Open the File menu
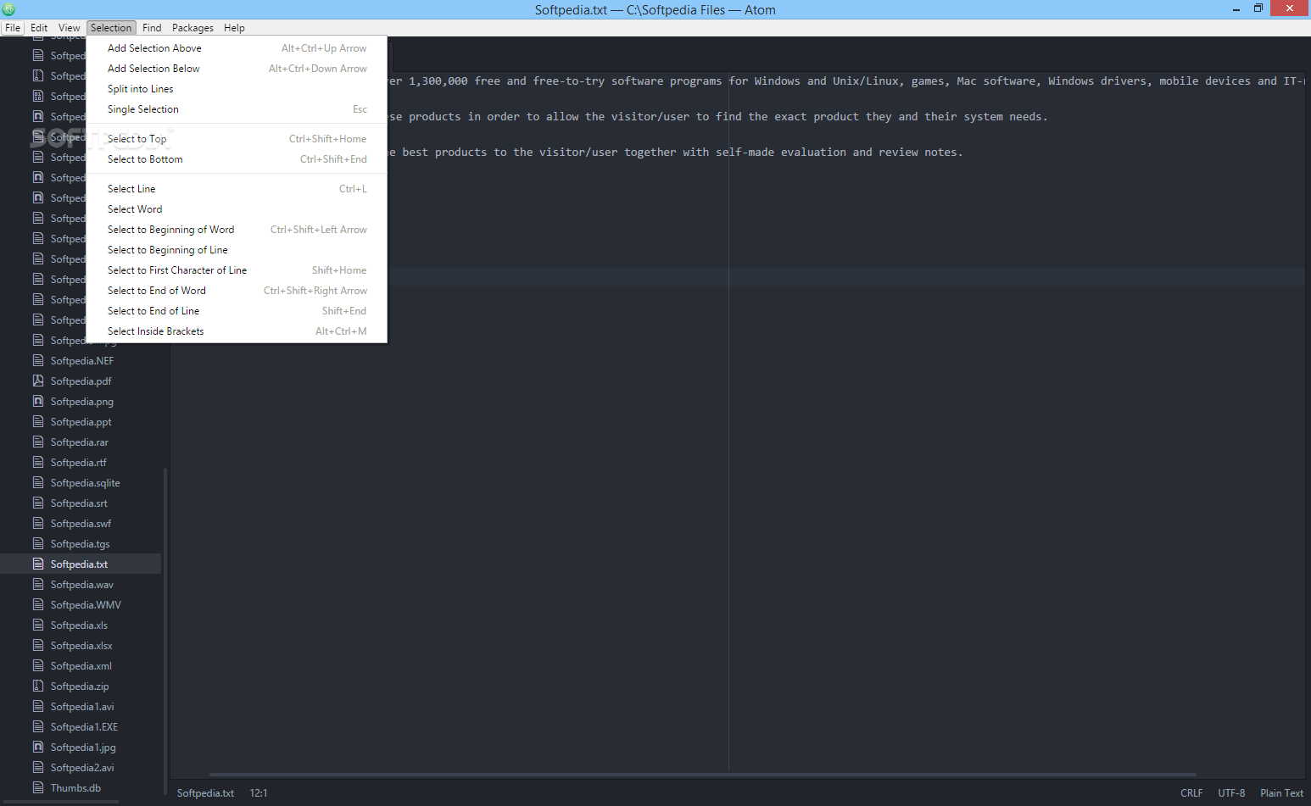Screen dimensions: 1311x806 (13, 28)
